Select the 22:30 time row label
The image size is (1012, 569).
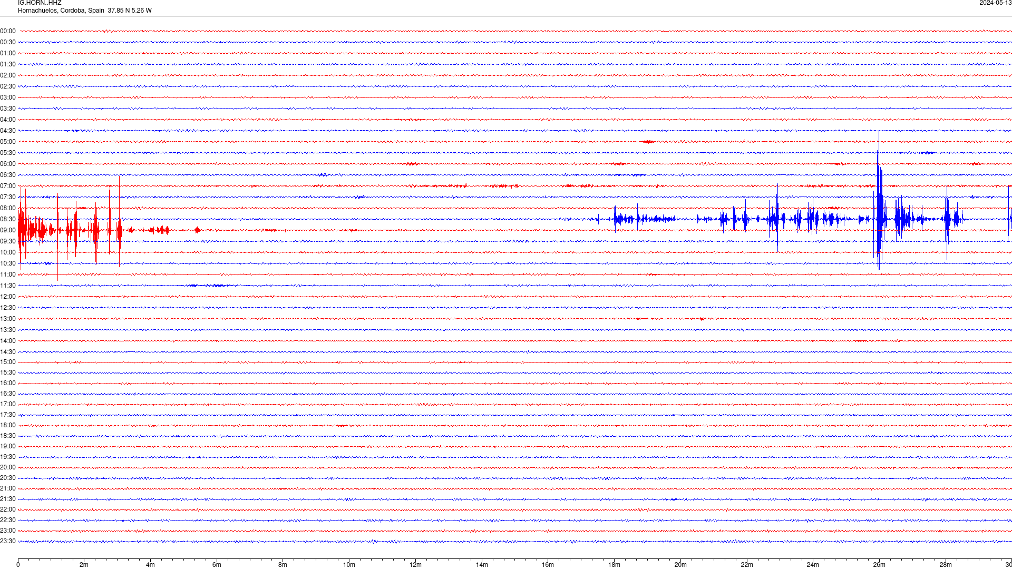click(x=8, y=520)
